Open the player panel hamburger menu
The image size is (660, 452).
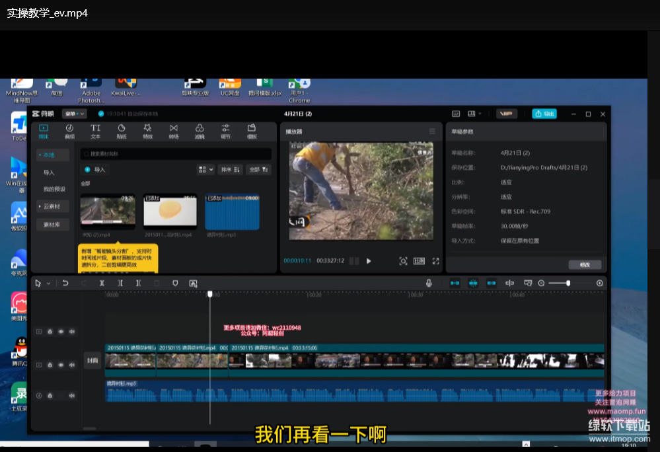pyautogui.click(x=432, y=132)
